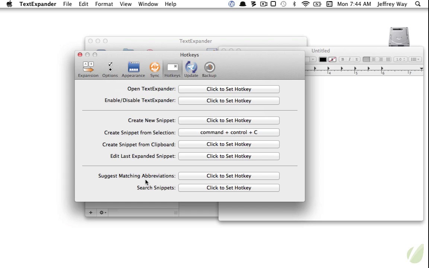Open the Window menu
Screen dimensions: 429x268
(148, 4)
